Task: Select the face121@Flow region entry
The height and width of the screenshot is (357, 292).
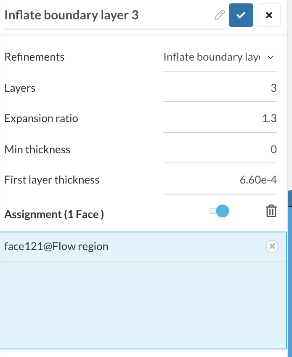Action: [x=126, y=246]
